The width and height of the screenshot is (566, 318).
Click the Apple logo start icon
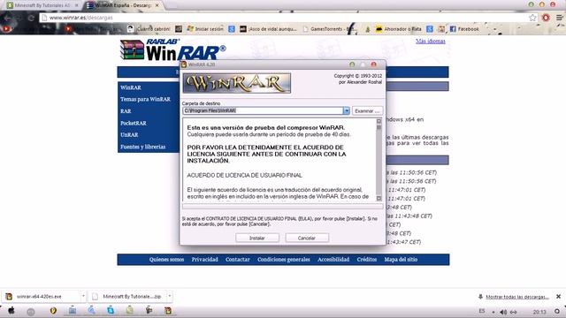11,310
